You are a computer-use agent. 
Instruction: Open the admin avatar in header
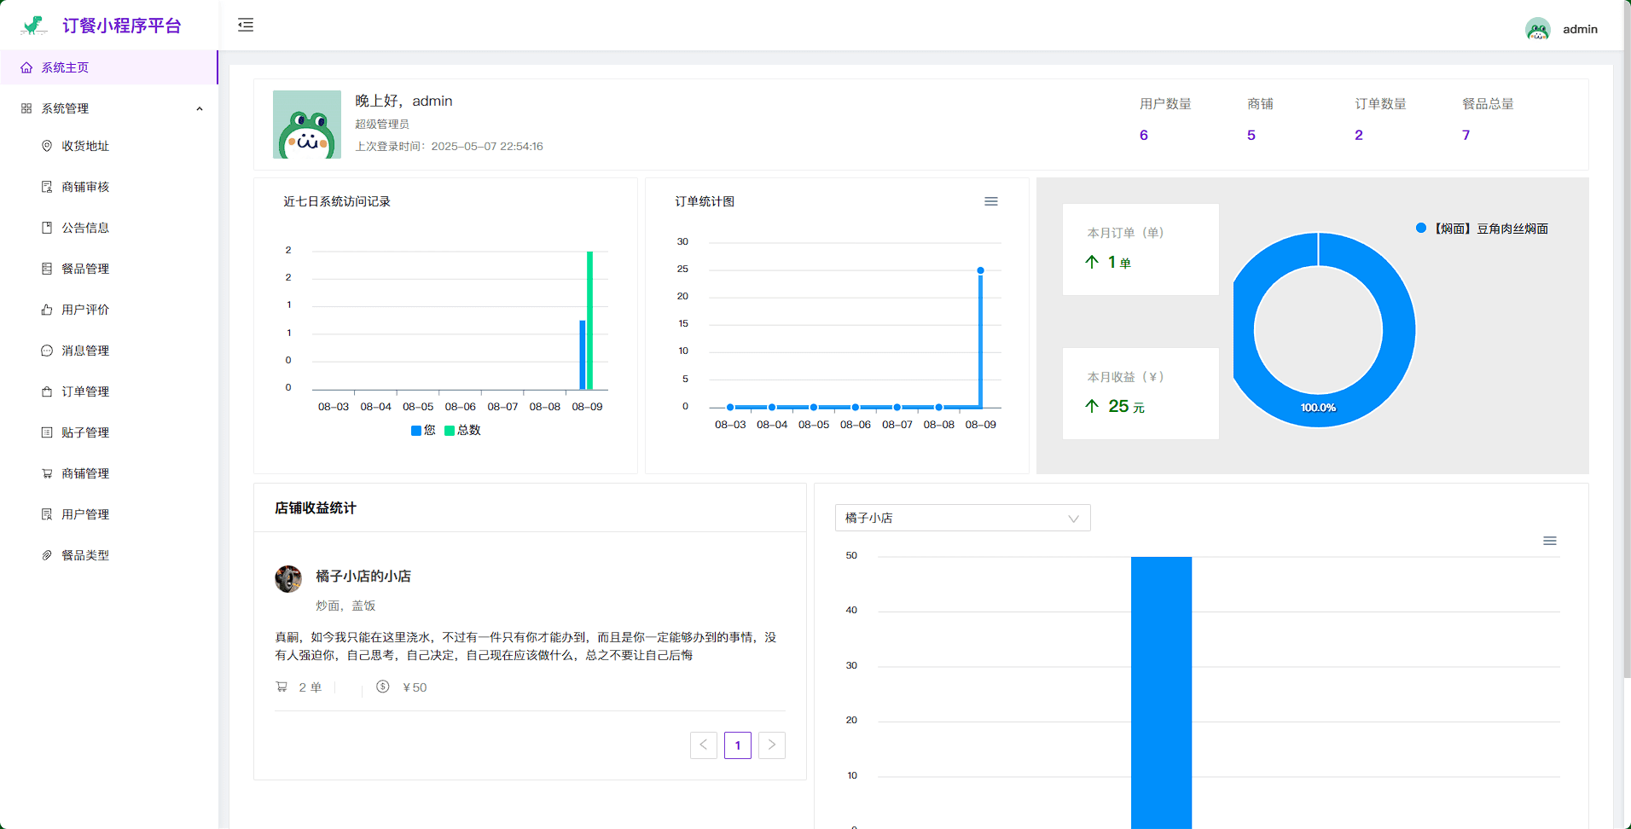click(1537, 29)
